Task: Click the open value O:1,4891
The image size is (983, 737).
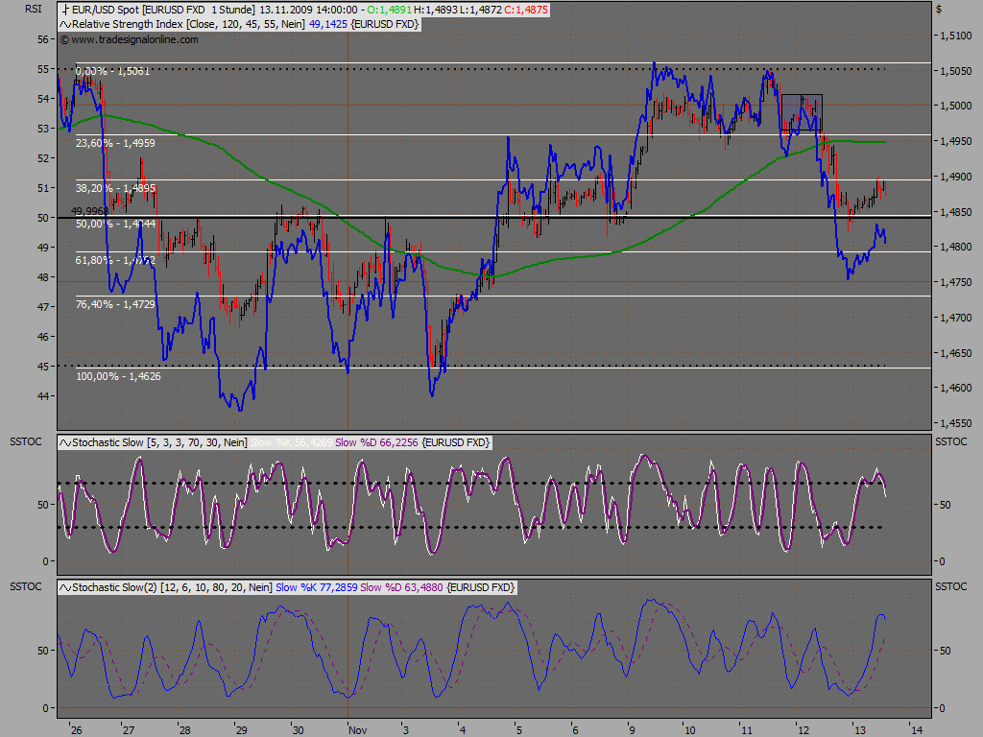Action: pyautogui.click(x=390, y=10)
